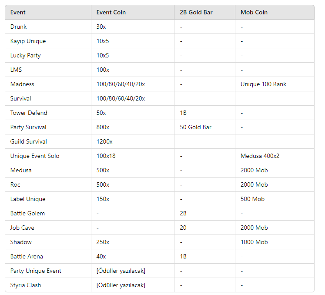Click Party Unique Event reward placeholder text
Screen dimensions: 325x295
point(121,271)
